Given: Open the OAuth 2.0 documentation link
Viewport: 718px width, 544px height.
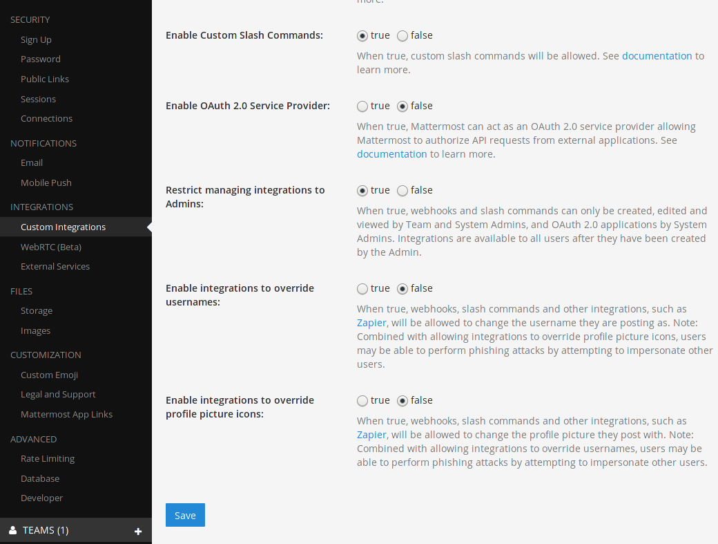Looking at the screenshot, I should 391,154.
